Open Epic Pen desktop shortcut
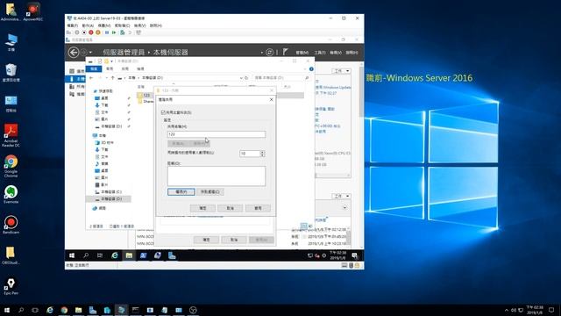Viewport: 561px width, 316px height. click(11, 286)
